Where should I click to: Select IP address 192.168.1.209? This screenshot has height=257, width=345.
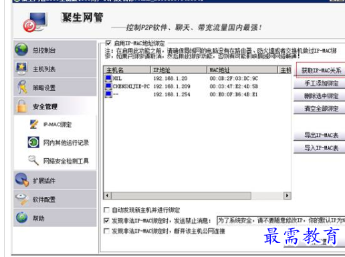point(172,86)
